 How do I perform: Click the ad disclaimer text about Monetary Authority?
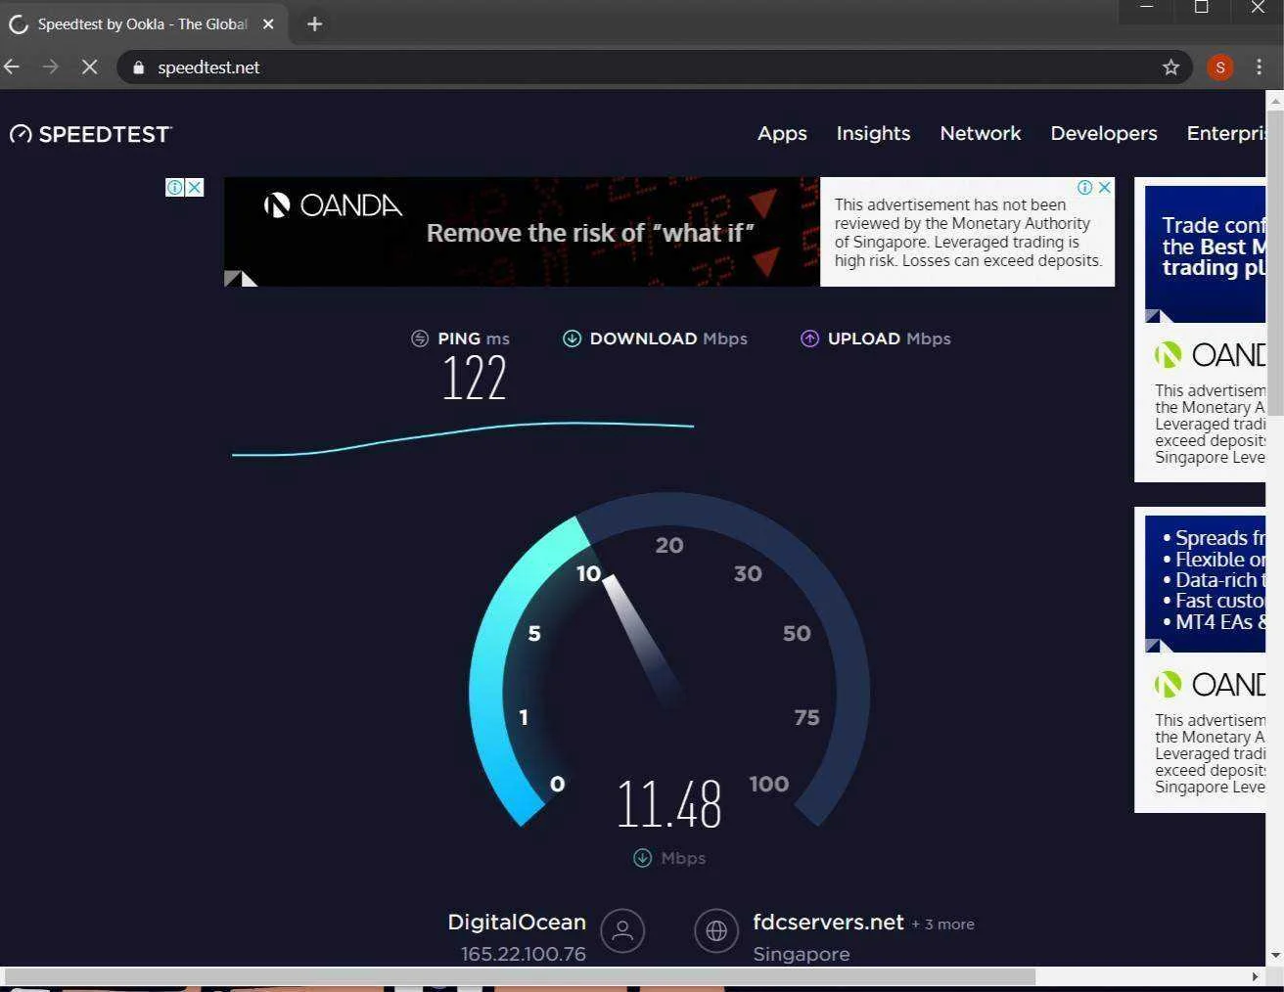[x=968, y=232]
